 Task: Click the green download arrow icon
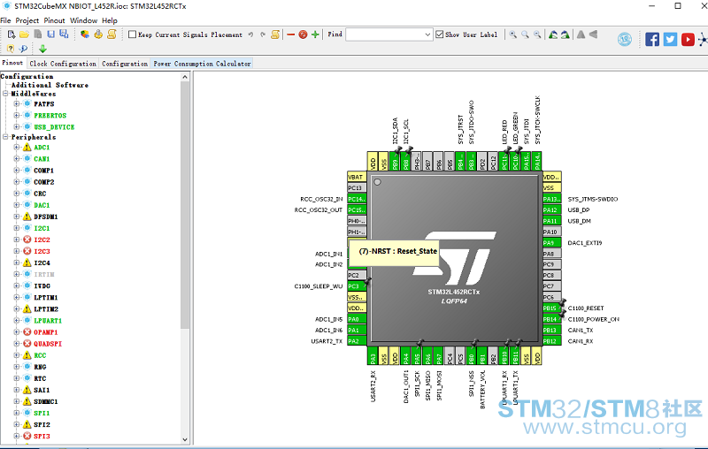tap(42, 49)
